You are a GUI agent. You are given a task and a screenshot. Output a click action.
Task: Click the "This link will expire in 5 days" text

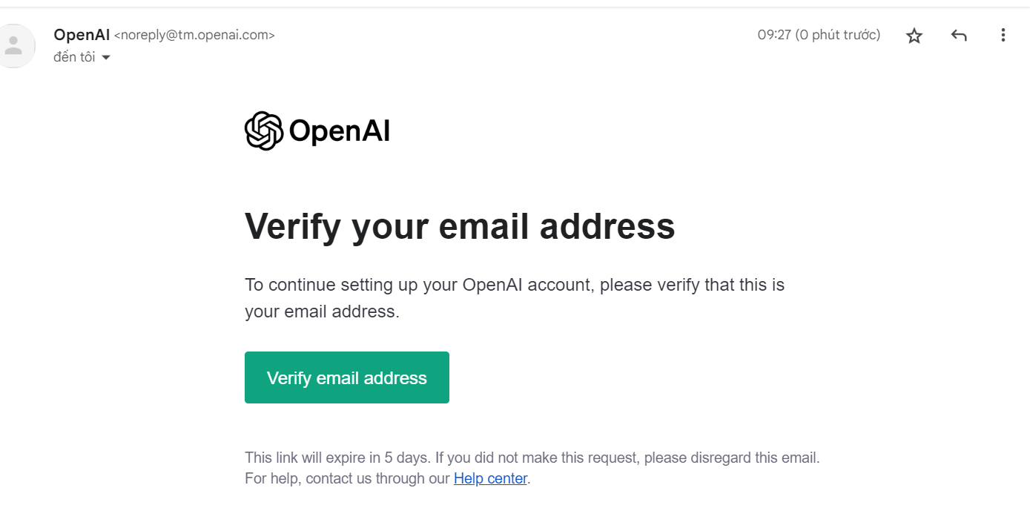(337, 458)
